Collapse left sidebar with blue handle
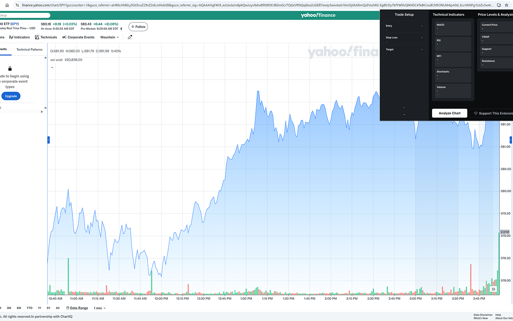Screen dimensions: 513x321 pos(48,140)
